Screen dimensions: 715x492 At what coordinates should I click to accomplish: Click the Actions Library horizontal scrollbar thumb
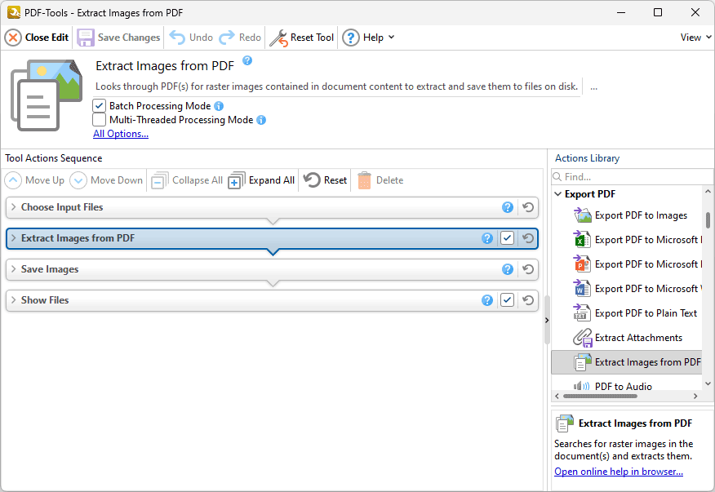(x=600, y=397)
